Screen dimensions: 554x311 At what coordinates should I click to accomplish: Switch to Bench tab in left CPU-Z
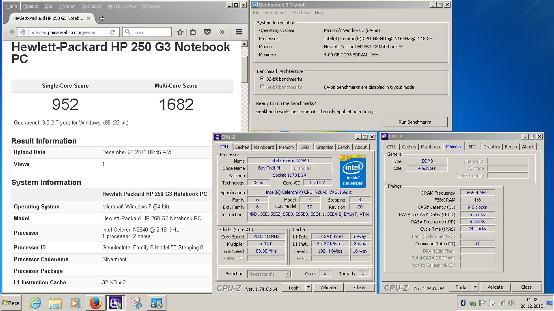344,147
